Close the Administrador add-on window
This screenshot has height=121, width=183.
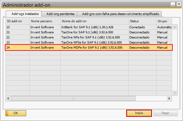[179, 4]
